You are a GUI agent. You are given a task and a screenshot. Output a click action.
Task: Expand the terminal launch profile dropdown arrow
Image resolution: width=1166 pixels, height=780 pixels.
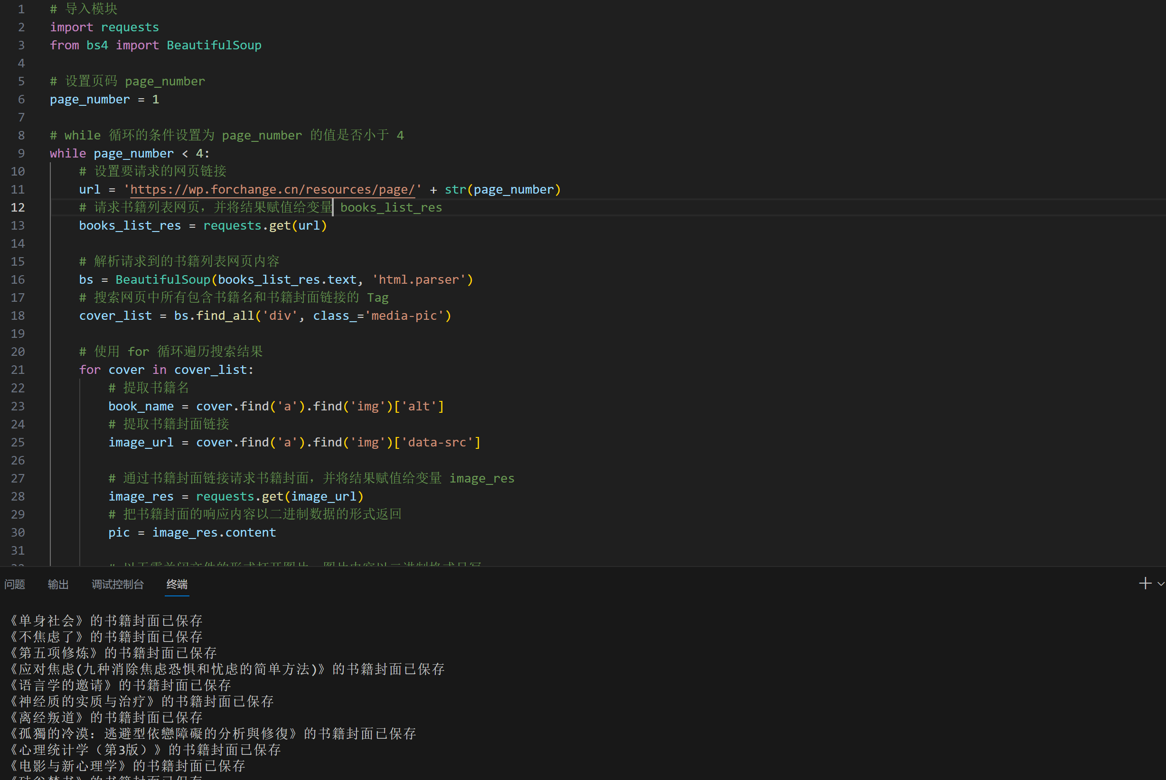(1161, 584)
